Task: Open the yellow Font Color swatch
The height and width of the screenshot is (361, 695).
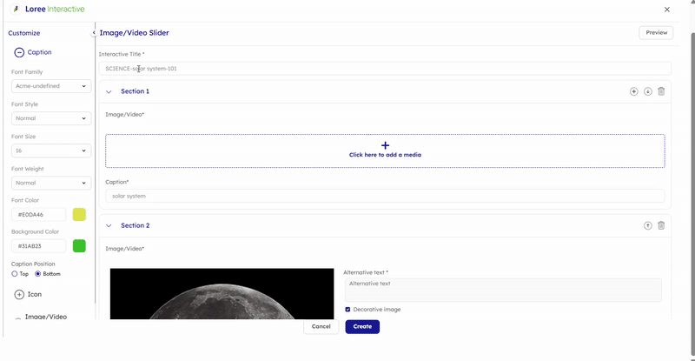Action: [x=79, y=214]
